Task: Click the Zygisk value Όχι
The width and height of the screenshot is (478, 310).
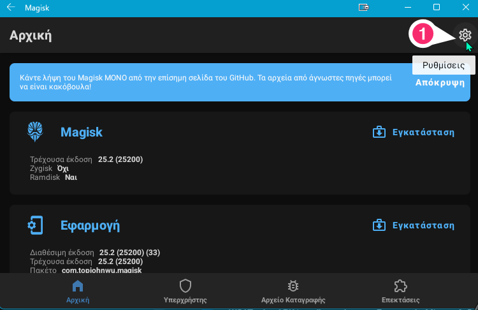Action: [x=63, y=168]
